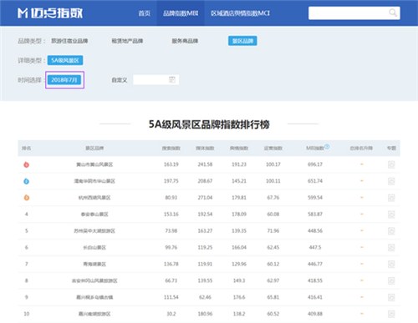This screenshot has height=323, width=418.
Task: Click MBI value 409.88
Action: tap(315, 314)
